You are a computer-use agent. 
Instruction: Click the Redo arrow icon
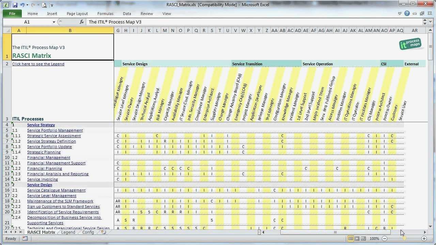click(x=33, y=5)
